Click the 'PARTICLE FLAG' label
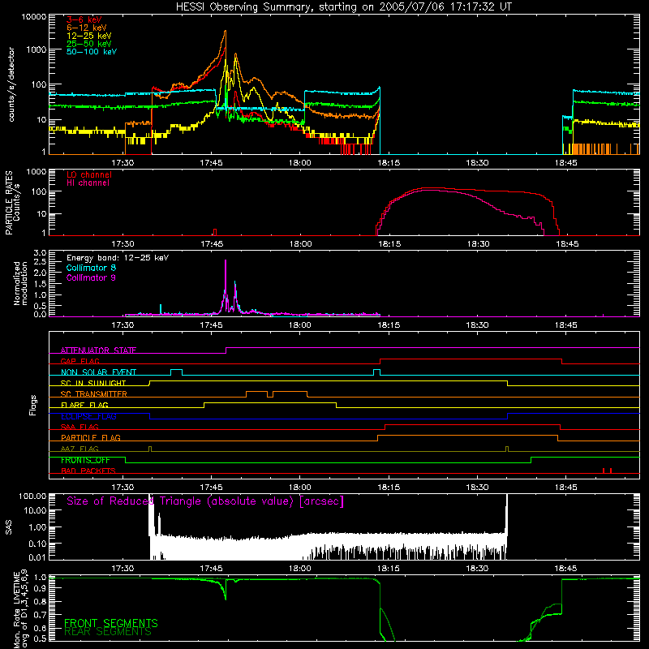 pos(91,437)
